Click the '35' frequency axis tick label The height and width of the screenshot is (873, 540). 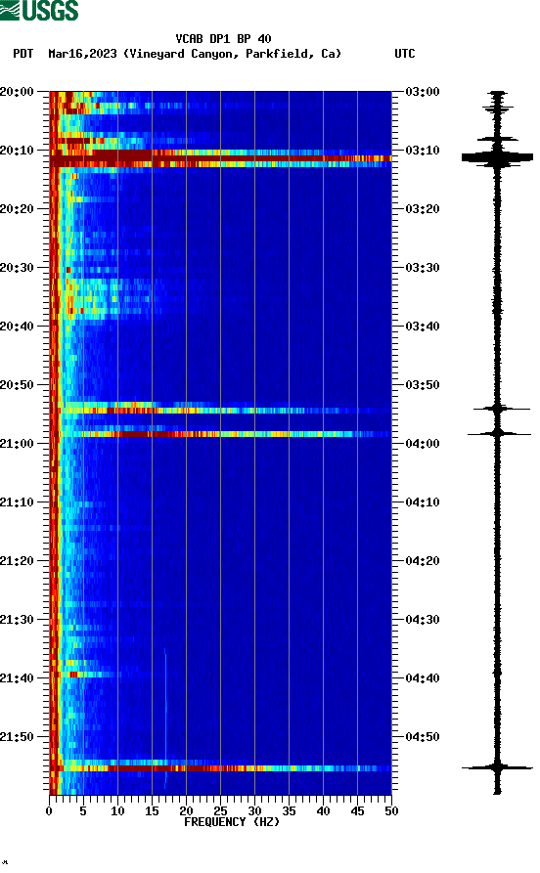click(289, 811)
